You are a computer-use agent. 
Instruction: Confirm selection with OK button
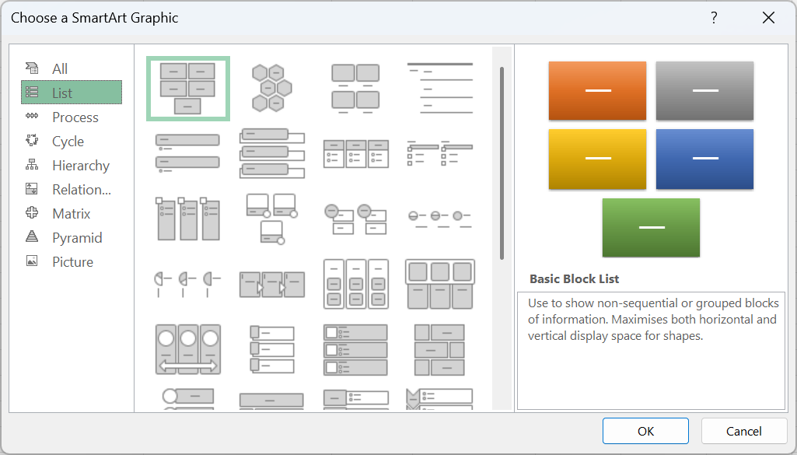[x=645, y=431]
